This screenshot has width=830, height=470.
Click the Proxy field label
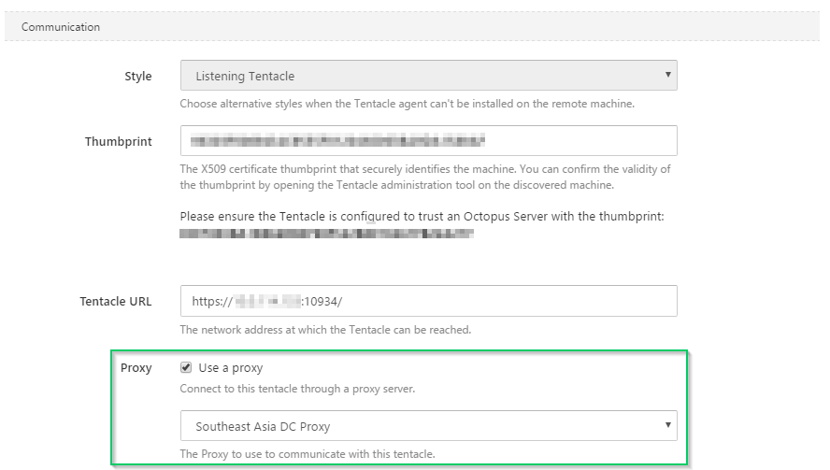(136, 368)
